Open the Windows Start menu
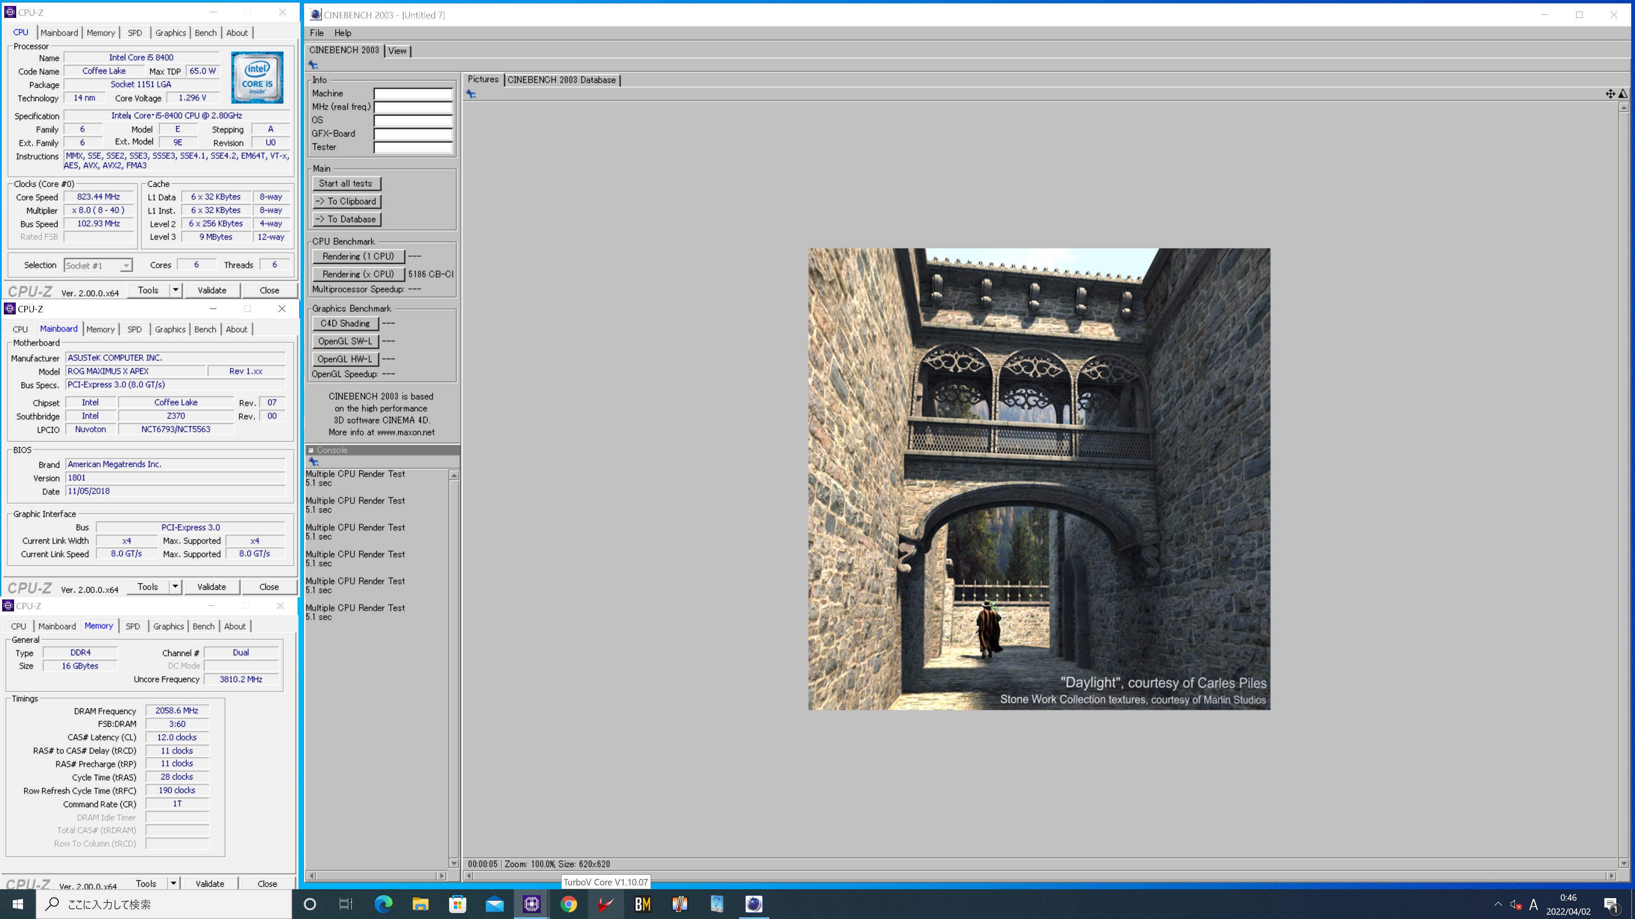Image resolution: width=1635 pixels, height=919 pixels. [x=18, y=904]
